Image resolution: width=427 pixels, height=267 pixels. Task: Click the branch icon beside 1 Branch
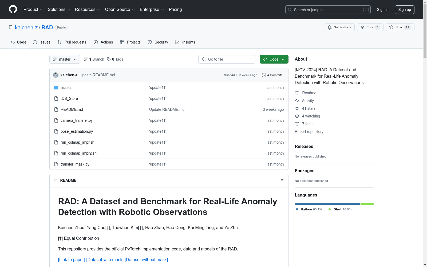point(86,59)
